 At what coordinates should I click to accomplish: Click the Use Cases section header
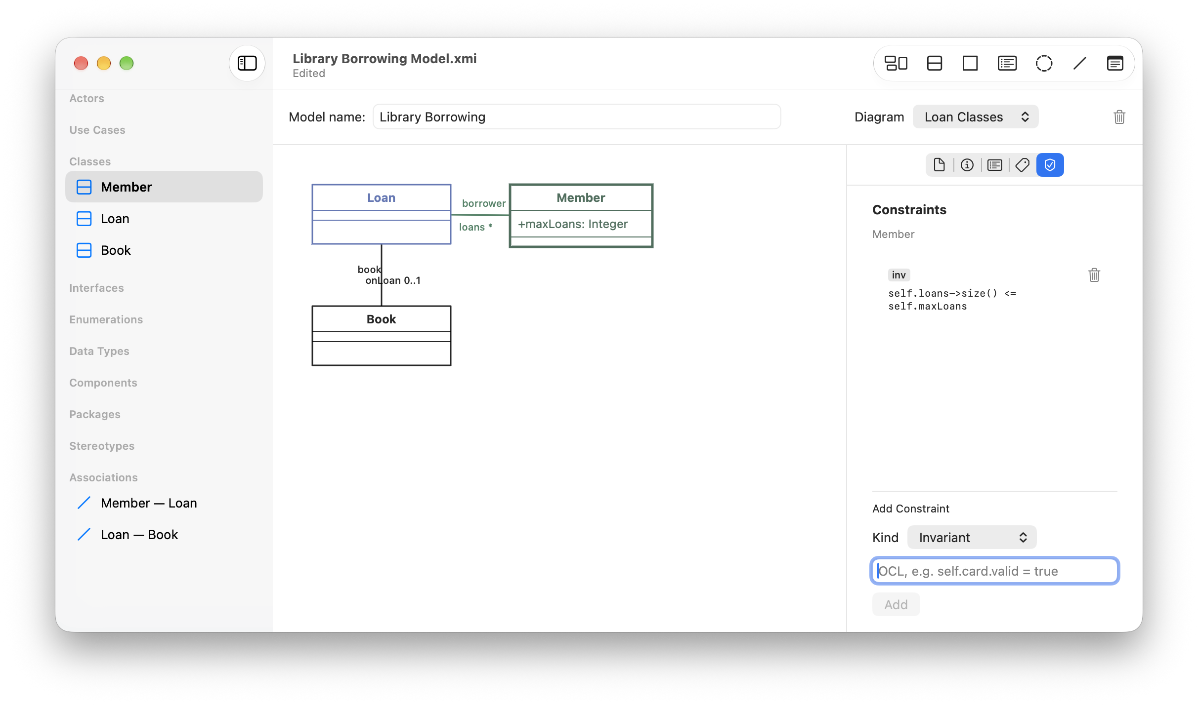coord(97,130)
